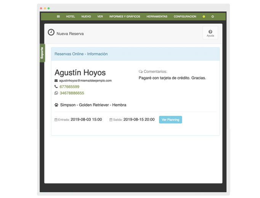Click the Salida calendar icon

tap(111, 120)
